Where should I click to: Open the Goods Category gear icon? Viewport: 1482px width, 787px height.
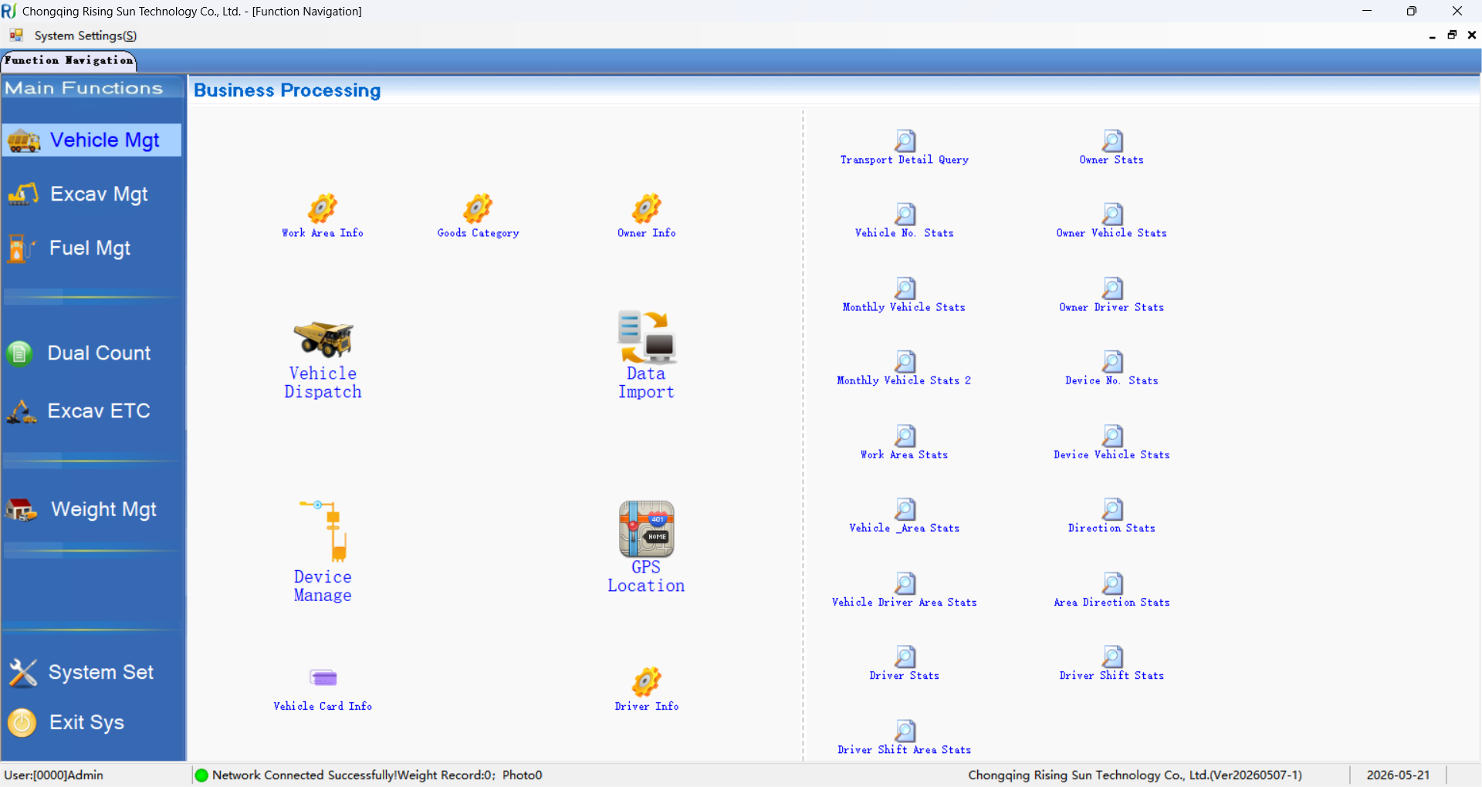[478, 209]
